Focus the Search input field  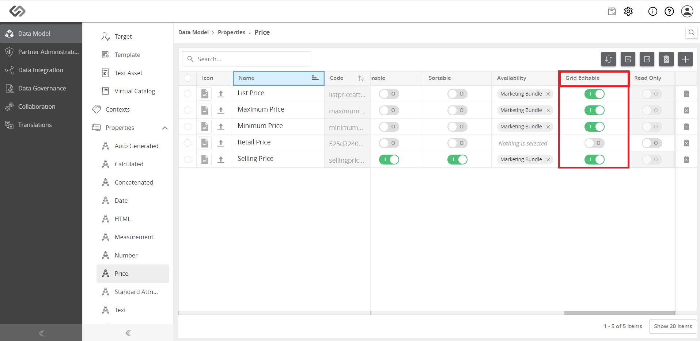click(x=247, y=59)
